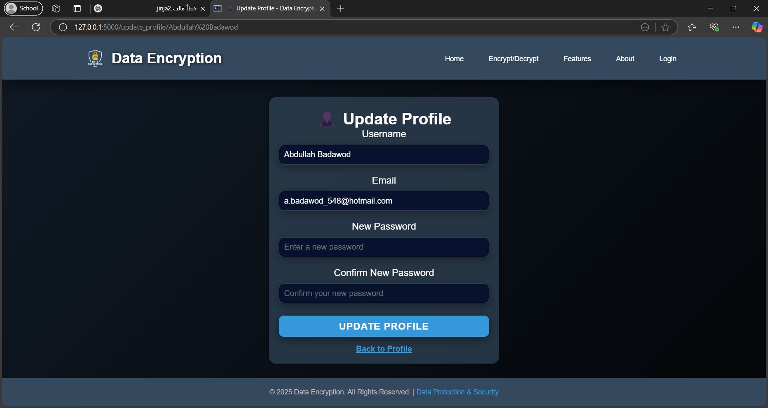Open the workspaces icon in the title bar

pos(56,8)
